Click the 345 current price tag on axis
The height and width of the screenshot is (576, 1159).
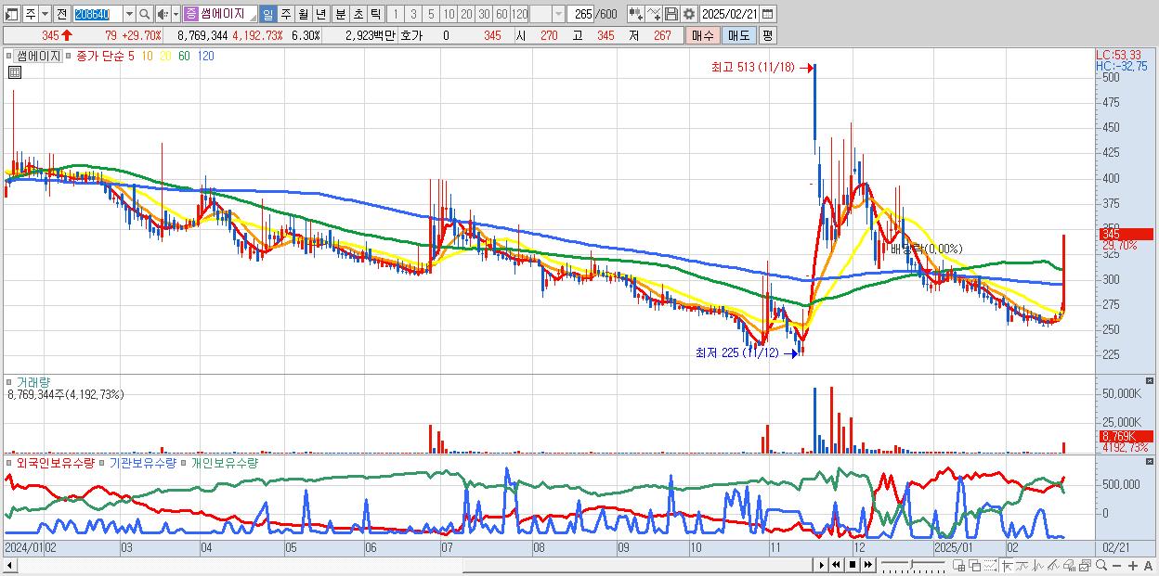tap(1126, 234)
